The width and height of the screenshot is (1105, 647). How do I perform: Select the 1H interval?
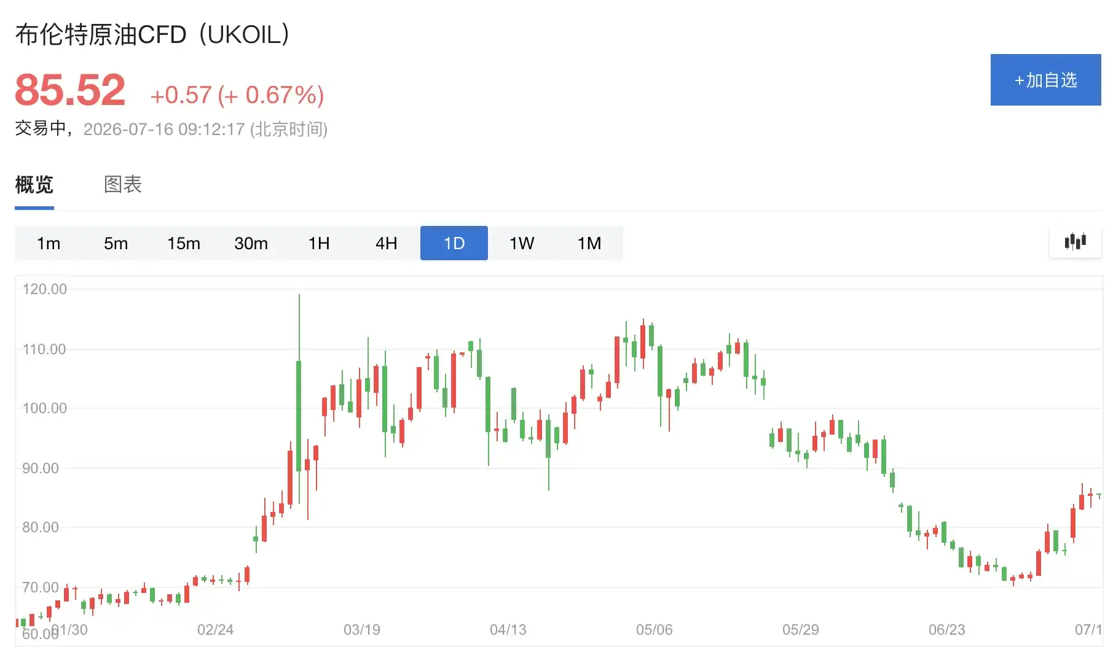[319, 243]
